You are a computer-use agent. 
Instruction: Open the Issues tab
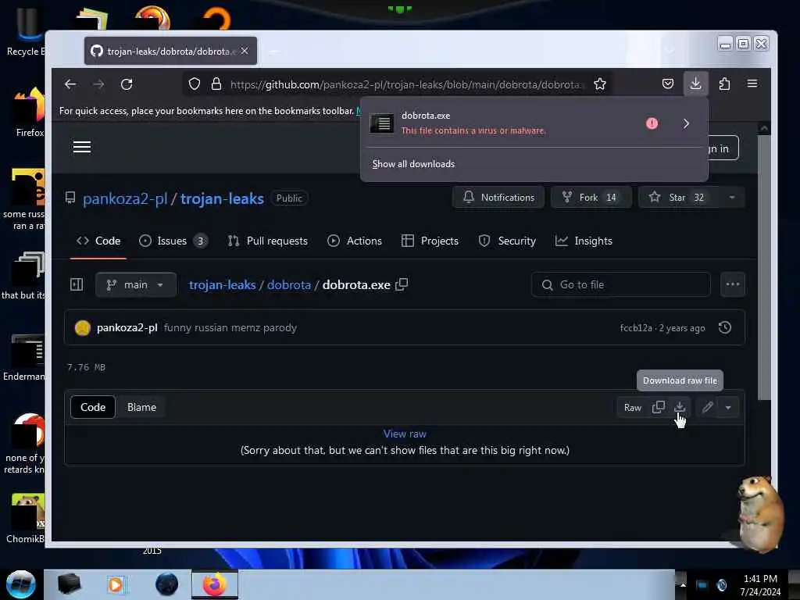coord(173,241)
